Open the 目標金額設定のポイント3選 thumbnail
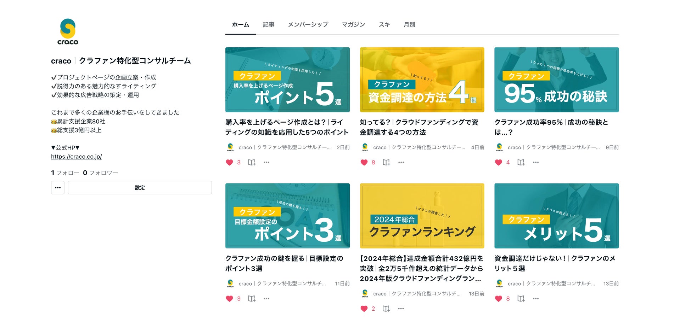 287,216
